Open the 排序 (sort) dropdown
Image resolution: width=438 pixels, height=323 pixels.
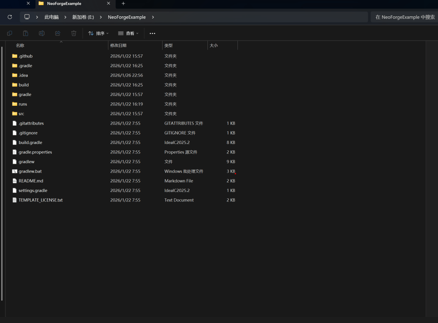click(x=98, y=33)
